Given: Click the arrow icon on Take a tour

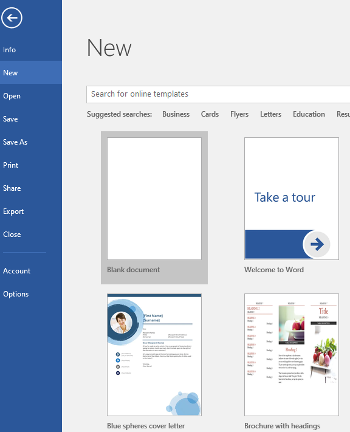Looking at the screenshot, I should point(317,244).
